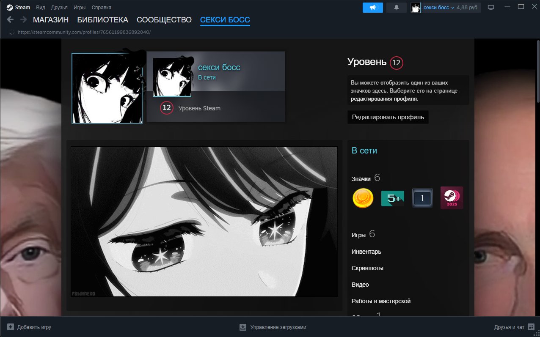Open the Друзья menu
The height and width of the screenshot is (337, 540).
tap(59, 8)
